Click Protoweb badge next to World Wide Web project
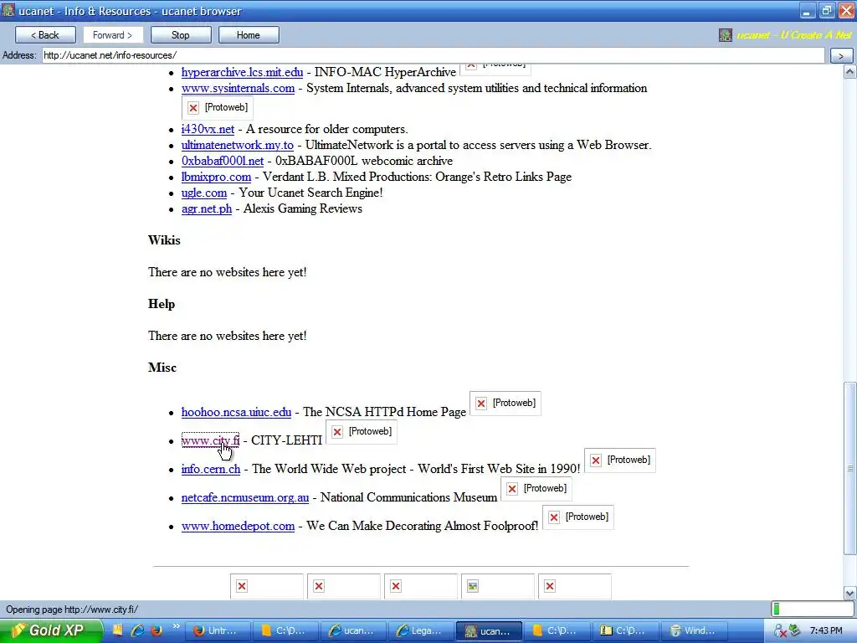Screen dimensions: 857x643 point(620,460)
